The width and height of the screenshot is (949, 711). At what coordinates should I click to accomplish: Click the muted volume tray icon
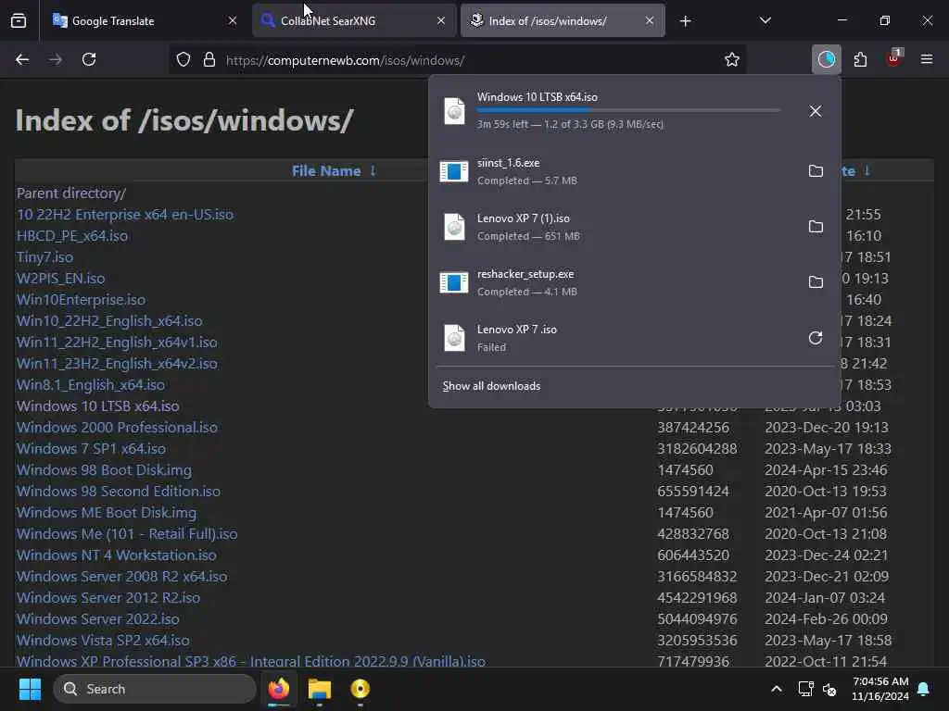[829, 689]
